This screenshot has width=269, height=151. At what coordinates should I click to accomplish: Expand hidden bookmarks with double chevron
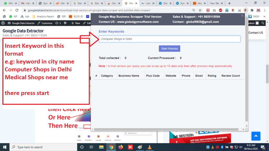click(264, 17)
